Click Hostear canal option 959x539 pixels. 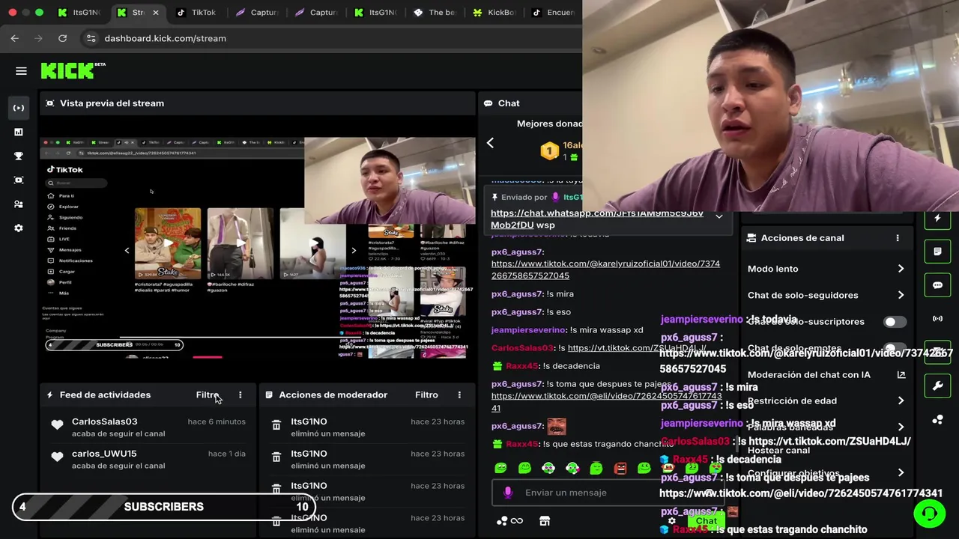coord(778,451)
